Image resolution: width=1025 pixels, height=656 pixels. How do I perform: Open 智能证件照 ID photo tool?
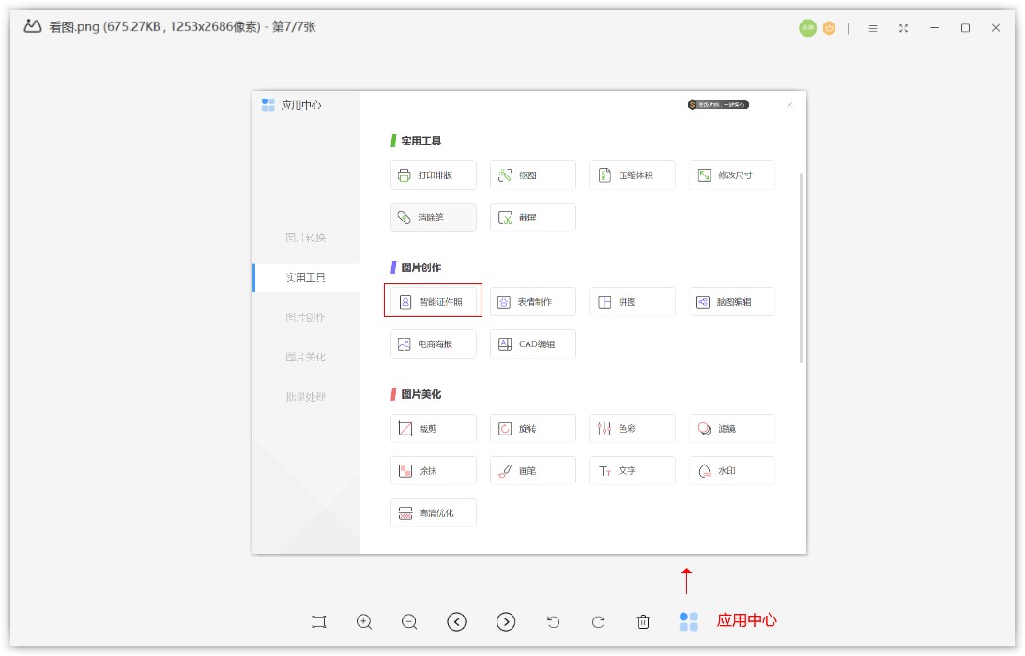pos(434,301)
